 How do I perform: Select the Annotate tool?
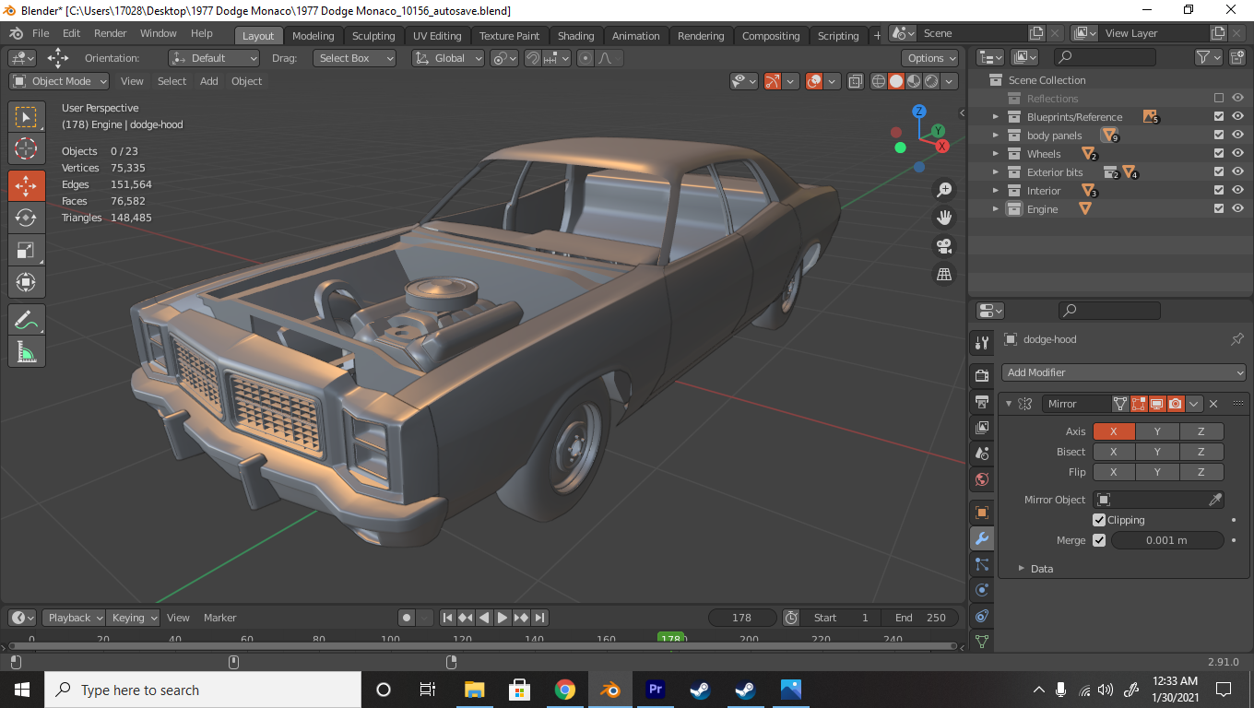tap(26, 320)
